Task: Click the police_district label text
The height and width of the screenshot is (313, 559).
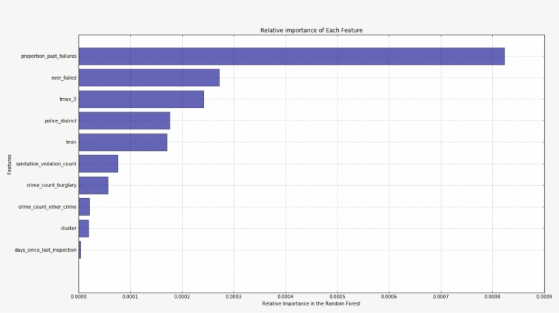Action: point(60,121)
